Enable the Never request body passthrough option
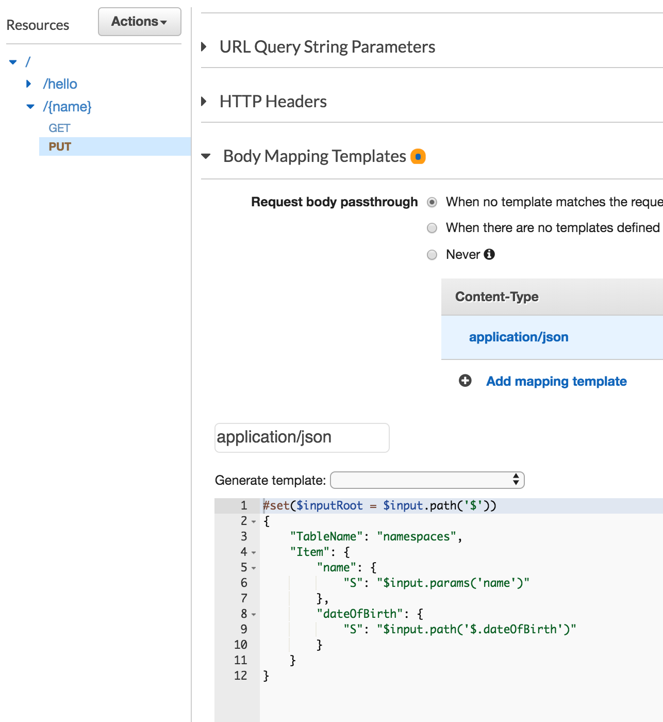Image resolution: width=663 pixels, height=722 pixels. tap(432, 254)
